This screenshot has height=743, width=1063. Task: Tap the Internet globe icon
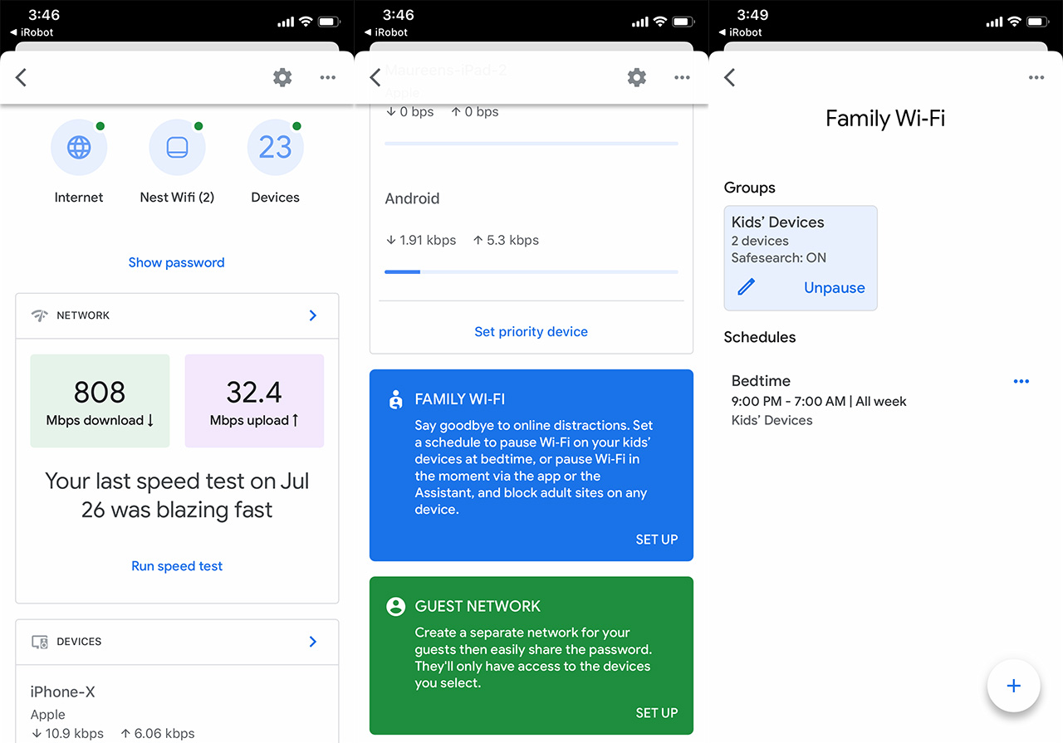coord(79,148)
